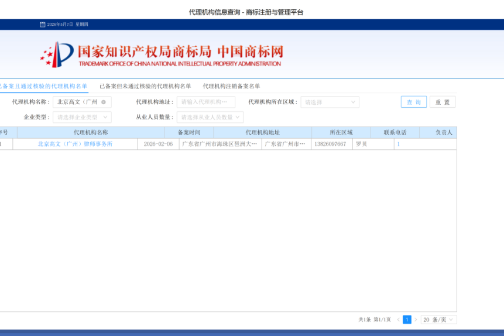The image size is (504, 336).
Task: Click the date text 2026年5月7日 星期四
Action: point(67,25)
